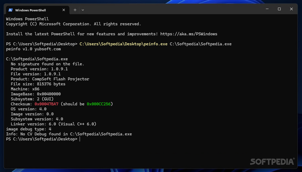Click the 'Machine: x86' line
The image size is (302, 172).
25,89
